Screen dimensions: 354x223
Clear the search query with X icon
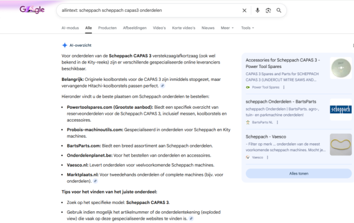[244, 11]
